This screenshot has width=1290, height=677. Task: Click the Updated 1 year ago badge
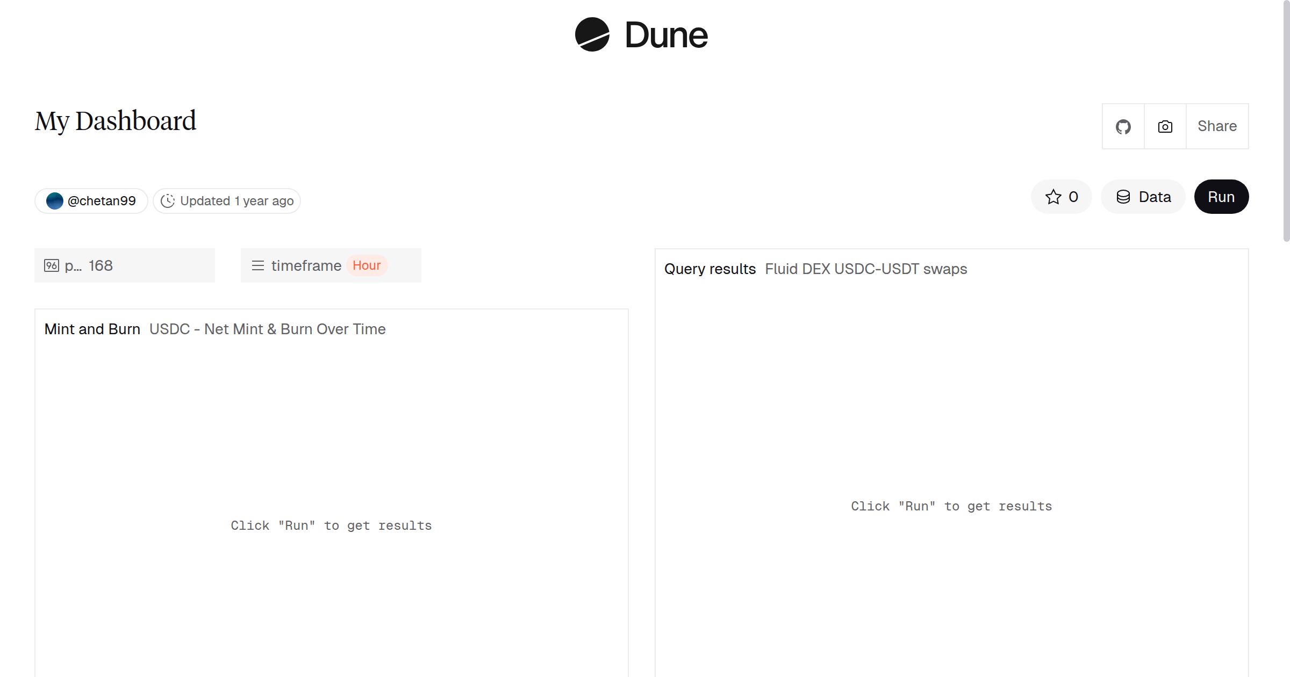point(236,201)
